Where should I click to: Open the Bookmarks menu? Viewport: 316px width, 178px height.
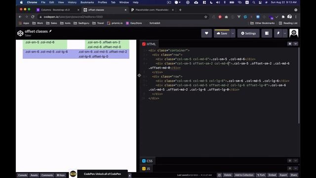coord(87,2)
